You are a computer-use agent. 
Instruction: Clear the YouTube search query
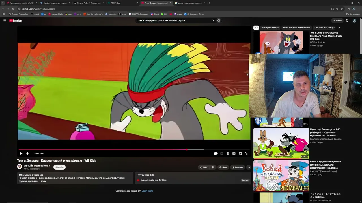coord(213,21)
